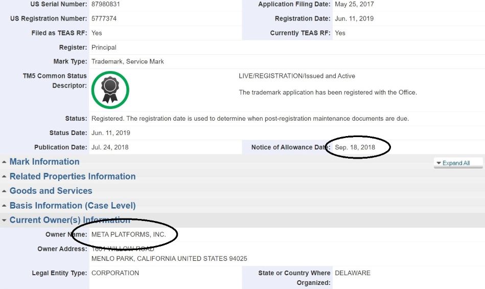This screenshot has height=289, width=485.
Task: Click the green registration ribbon status icon
Action: tap(110, 90)
